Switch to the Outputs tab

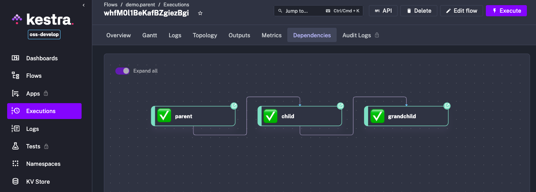point(240,35)
